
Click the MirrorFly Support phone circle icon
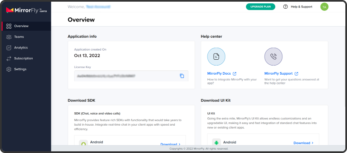tap(273, 56)
